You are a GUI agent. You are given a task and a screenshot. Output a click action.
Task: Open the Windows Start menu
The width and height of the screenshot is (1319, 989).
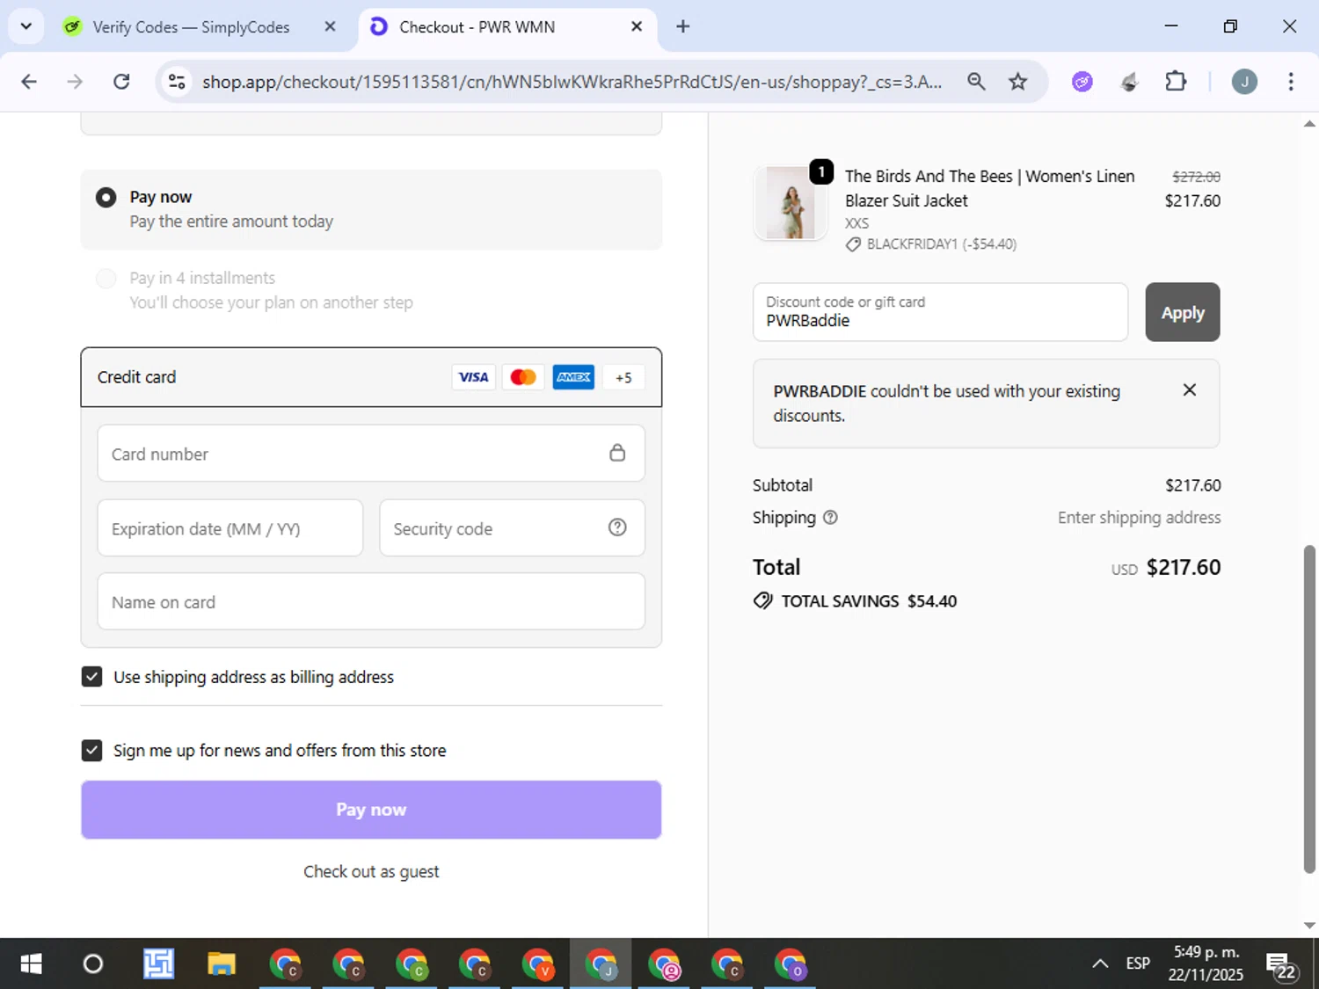[31, 964]
